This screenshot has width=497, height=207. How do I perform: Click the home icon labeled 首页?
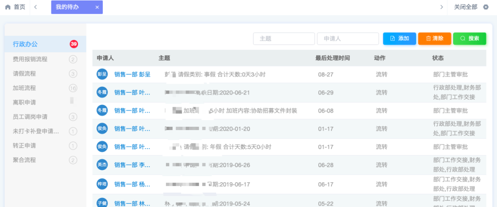8,7
